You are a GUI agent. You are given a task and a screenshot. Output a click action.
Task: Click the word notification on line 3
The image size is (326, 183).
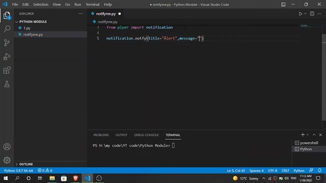pyautogui.click(x=159, y=27)
